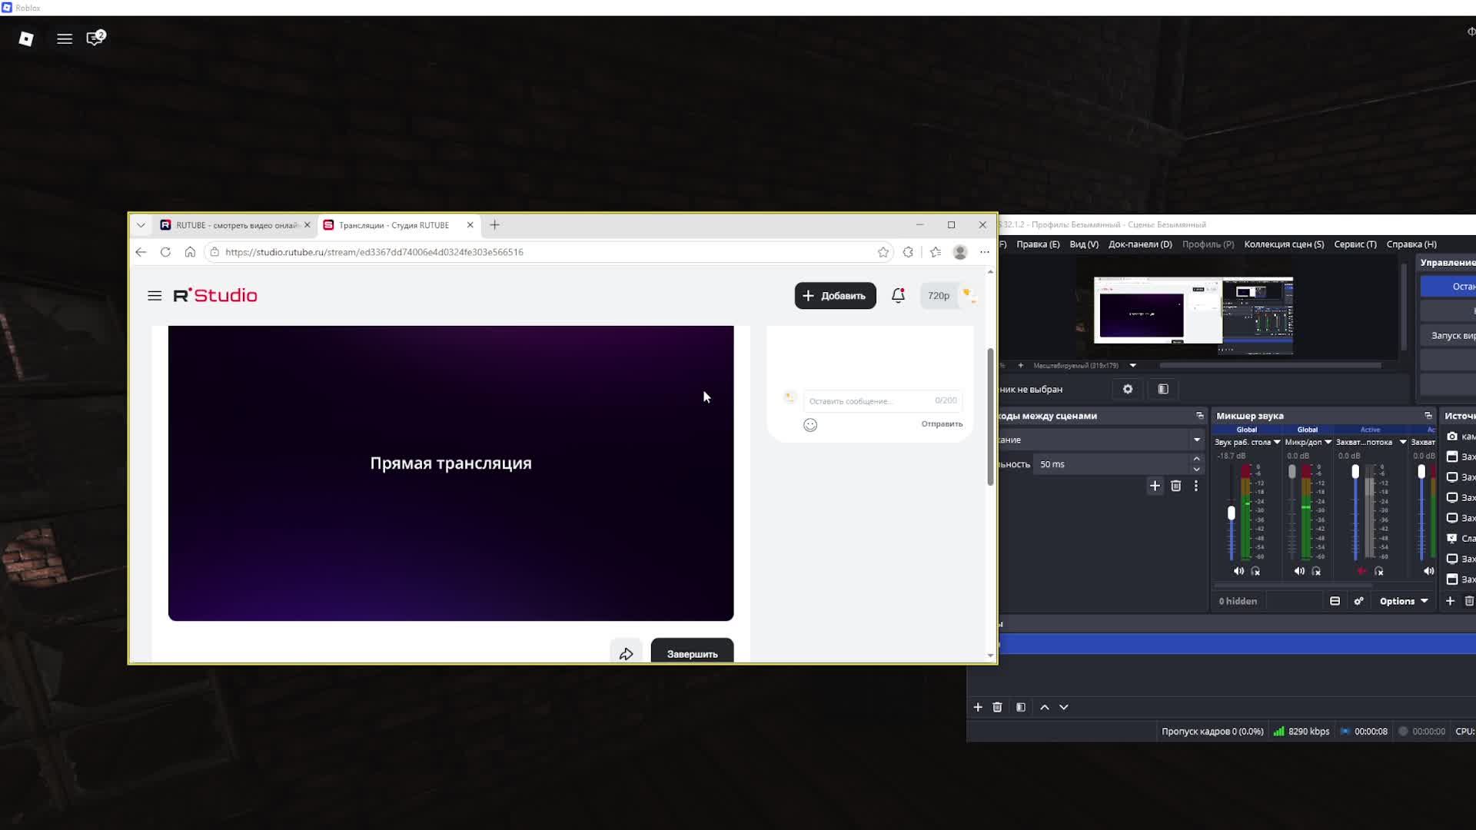Open OBS preview scaling dropdown
The image size is (1476, 830).
1132,366
